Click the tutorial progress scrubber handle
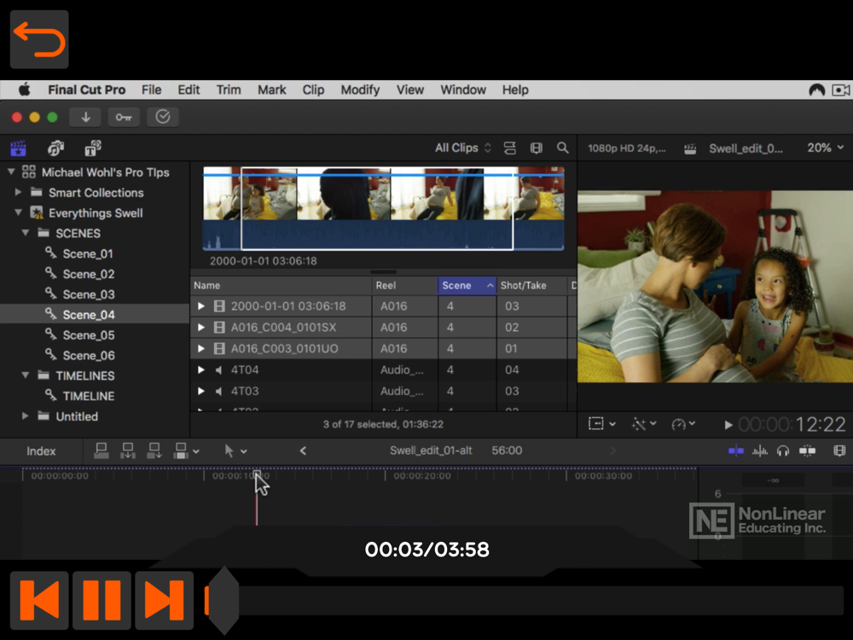Screen dimensions: 853x640 point(223,601)
